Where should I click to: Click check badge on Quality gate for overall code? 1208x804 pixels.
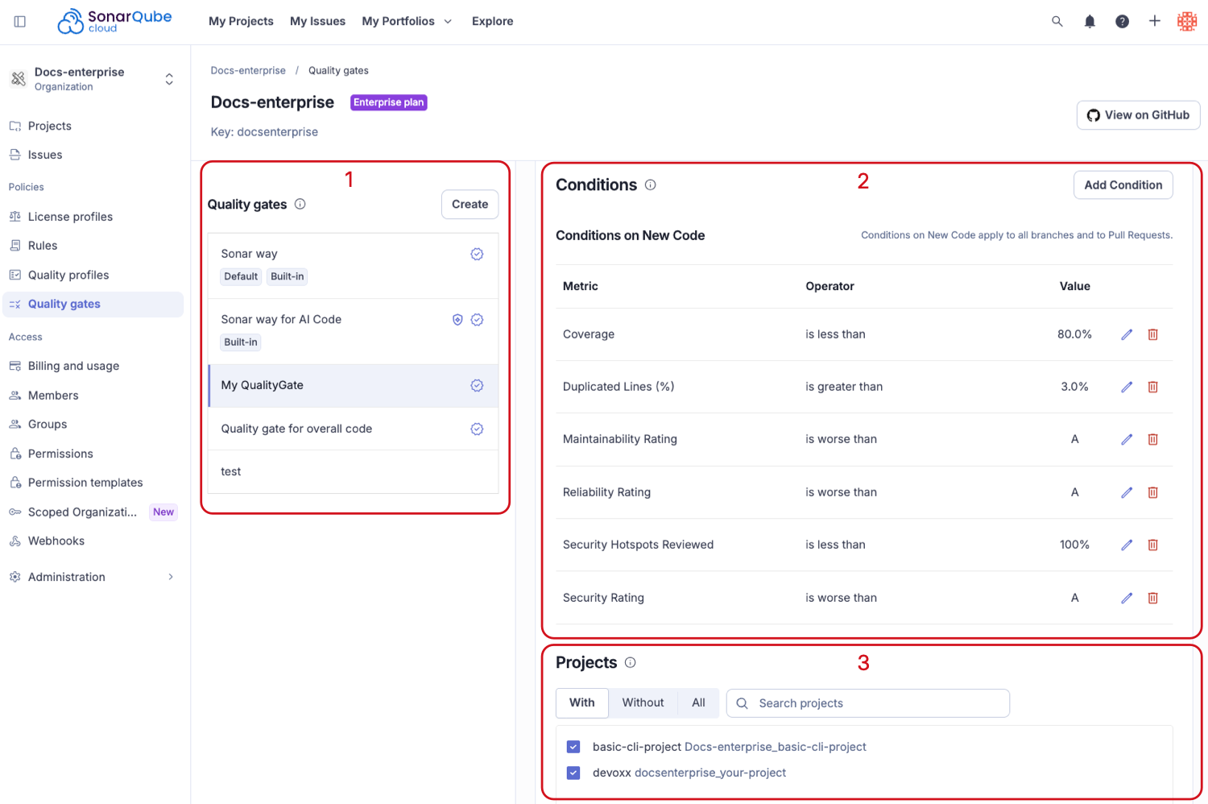tap(477, 429)
